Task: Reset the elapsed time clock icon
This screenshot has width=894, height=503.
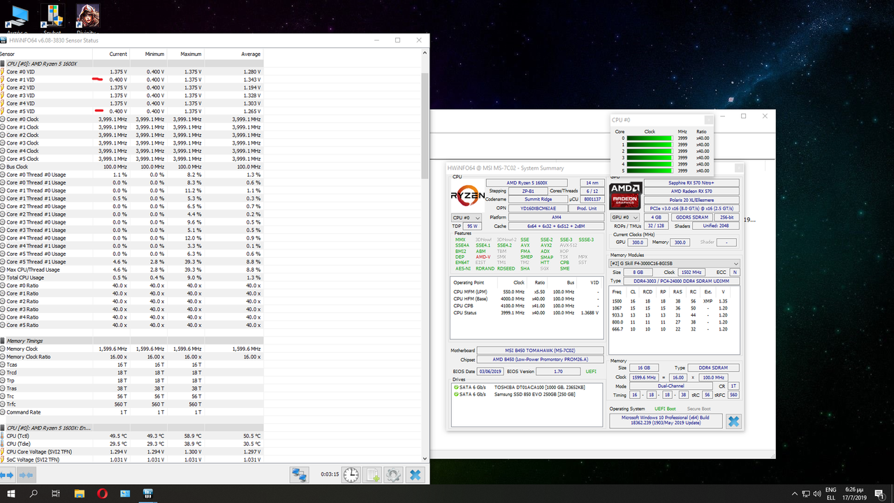Action: pos(351,475)
